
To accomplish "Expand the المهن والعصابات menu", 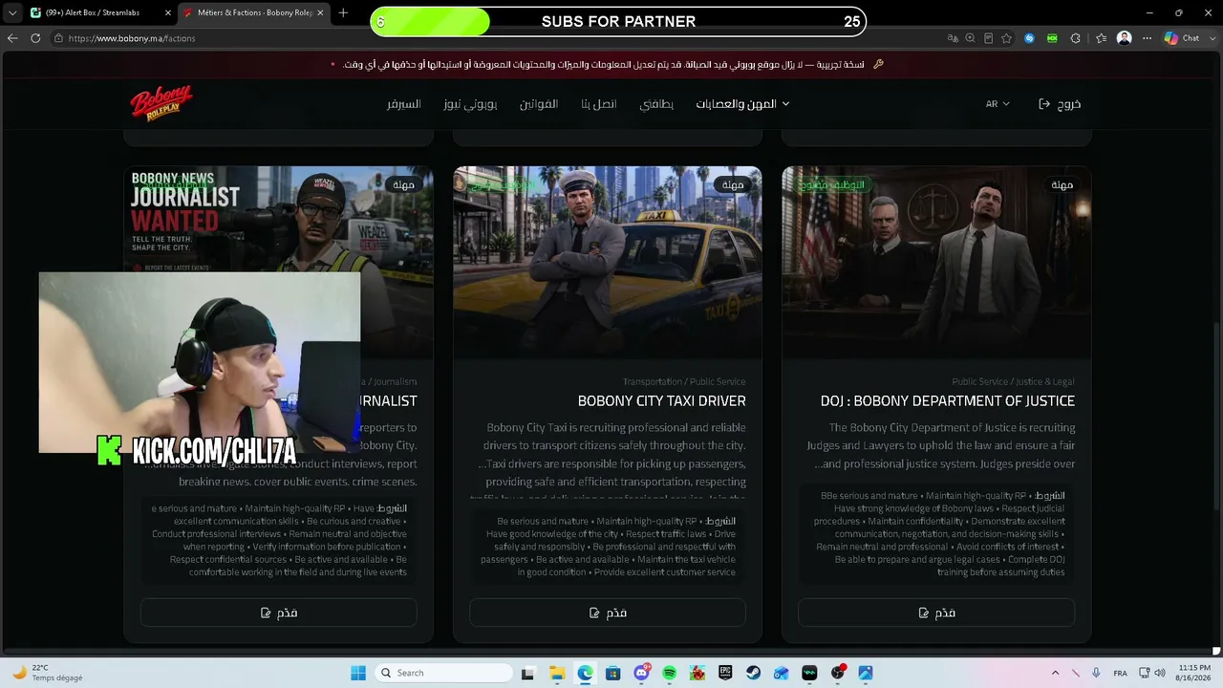I will [742, 104].
